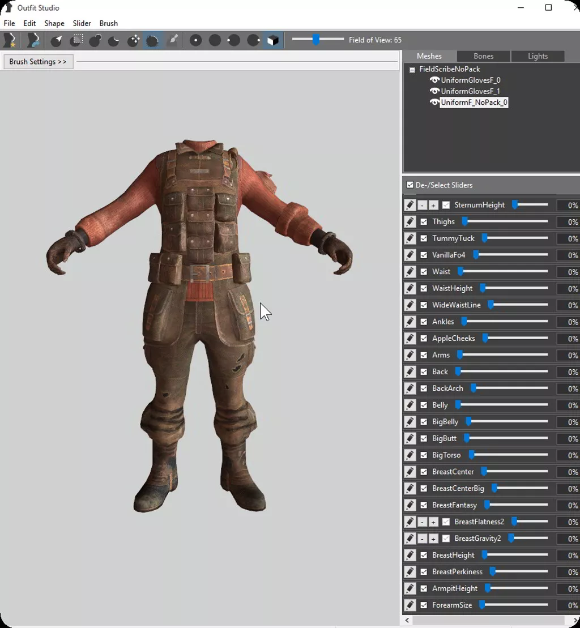Viewport: 580px width, 628px height.
Task: Click the pencil edit icon for Thighs
Action: (410, 221)
